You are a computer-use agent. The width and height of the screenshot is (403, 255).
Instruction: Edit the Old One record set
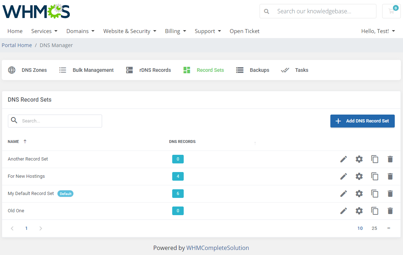(343, 211)
